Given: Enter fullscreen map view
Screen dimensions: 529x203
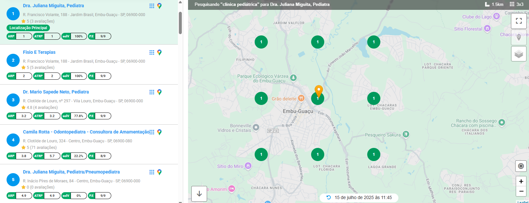Looking at the screenshot, I should (x=518, y=21).
